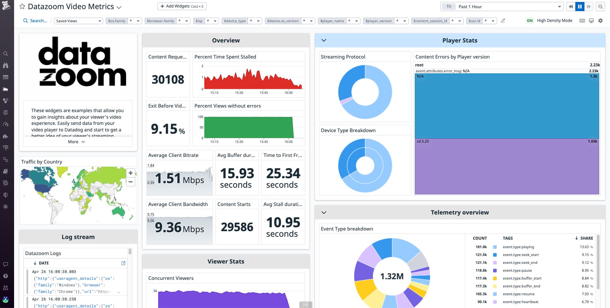Open Watchdog from the sidebar binoculars icon

(6, 65)
